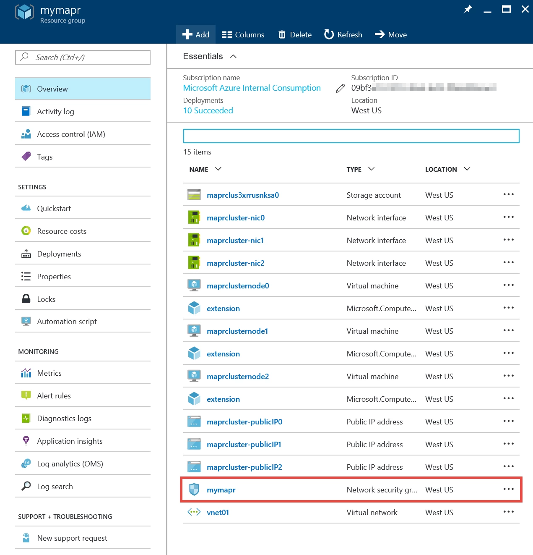
Task: Open more options for mymapr row
Action: coord(508,489)
